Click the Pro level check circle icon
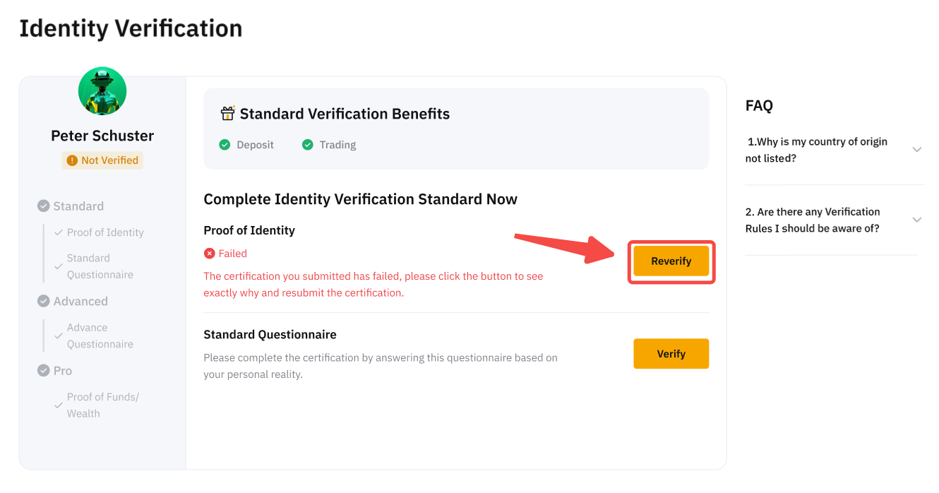Viewport: 939px width, 493px height. pyautogui.click(x=44, y=371)
